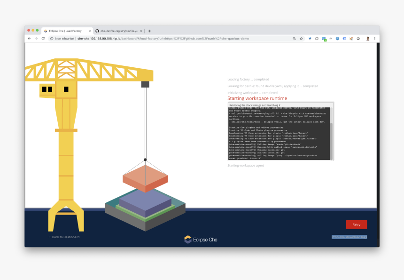Close the Eclipse Che Load Factory tab
The image size is (404, 280).
click(x=90, y=31)
